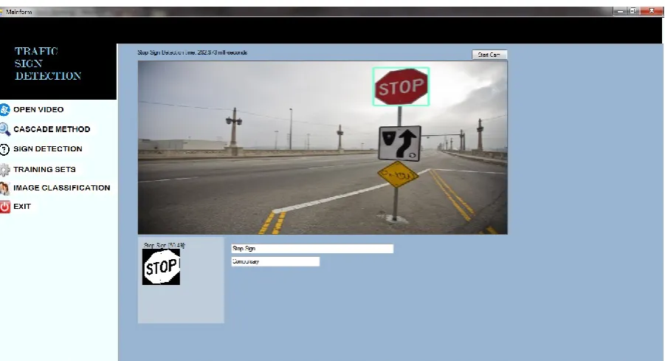Select the detected STOP sign thumbnail
Screen dimensions: 665x361
[x=161, y=267]
